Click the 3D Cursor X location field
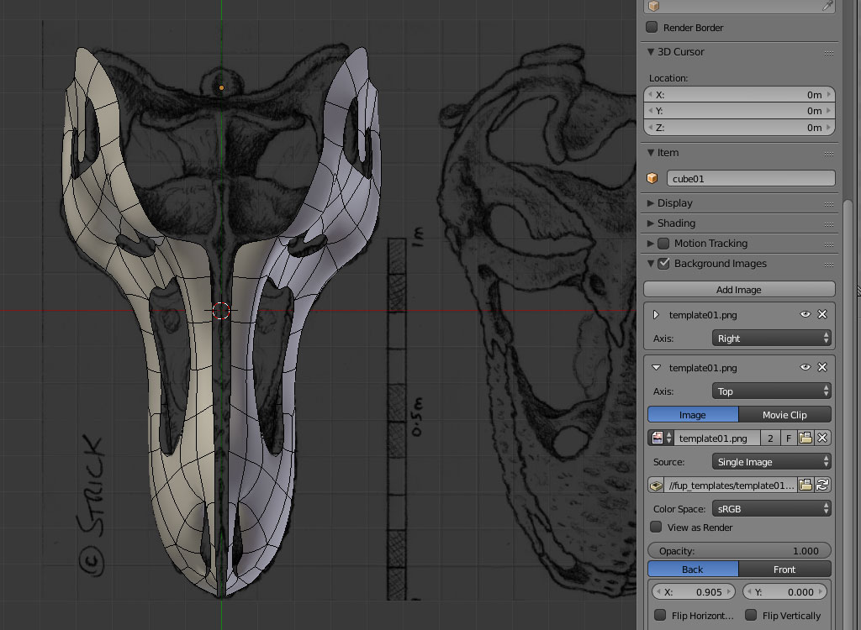Viewport: 861px width, 630px height. [739, 94]
